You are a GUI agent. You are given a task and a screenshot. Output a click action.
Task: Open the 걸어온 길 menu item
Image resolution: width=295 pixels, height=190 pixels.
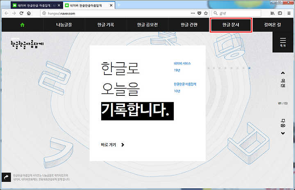point(272,25)
